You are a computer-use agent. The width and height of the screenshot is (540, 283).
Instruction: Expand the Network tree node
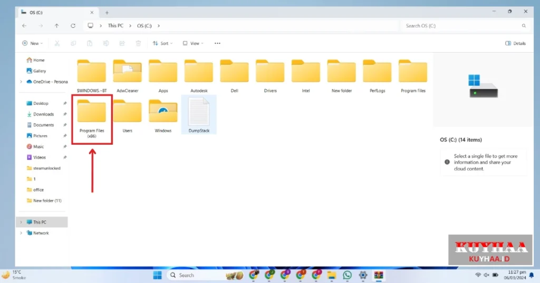[x=21, y=233]
